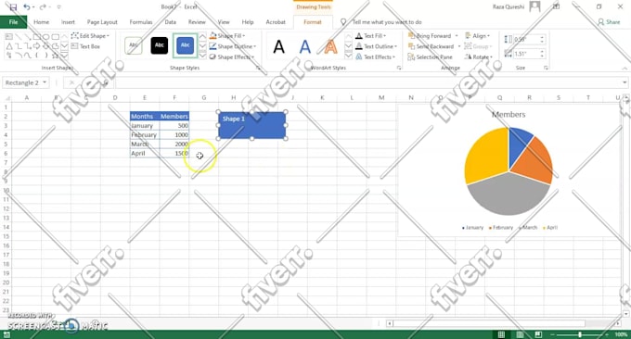Screen dimensions: 631x339
Task: Switch to Page Break Preview in status bar
Action: pyautogui.click(x=538, y=334)
